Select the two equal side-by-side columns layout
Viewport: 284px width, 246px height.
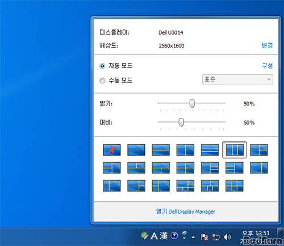pos(185,150)
